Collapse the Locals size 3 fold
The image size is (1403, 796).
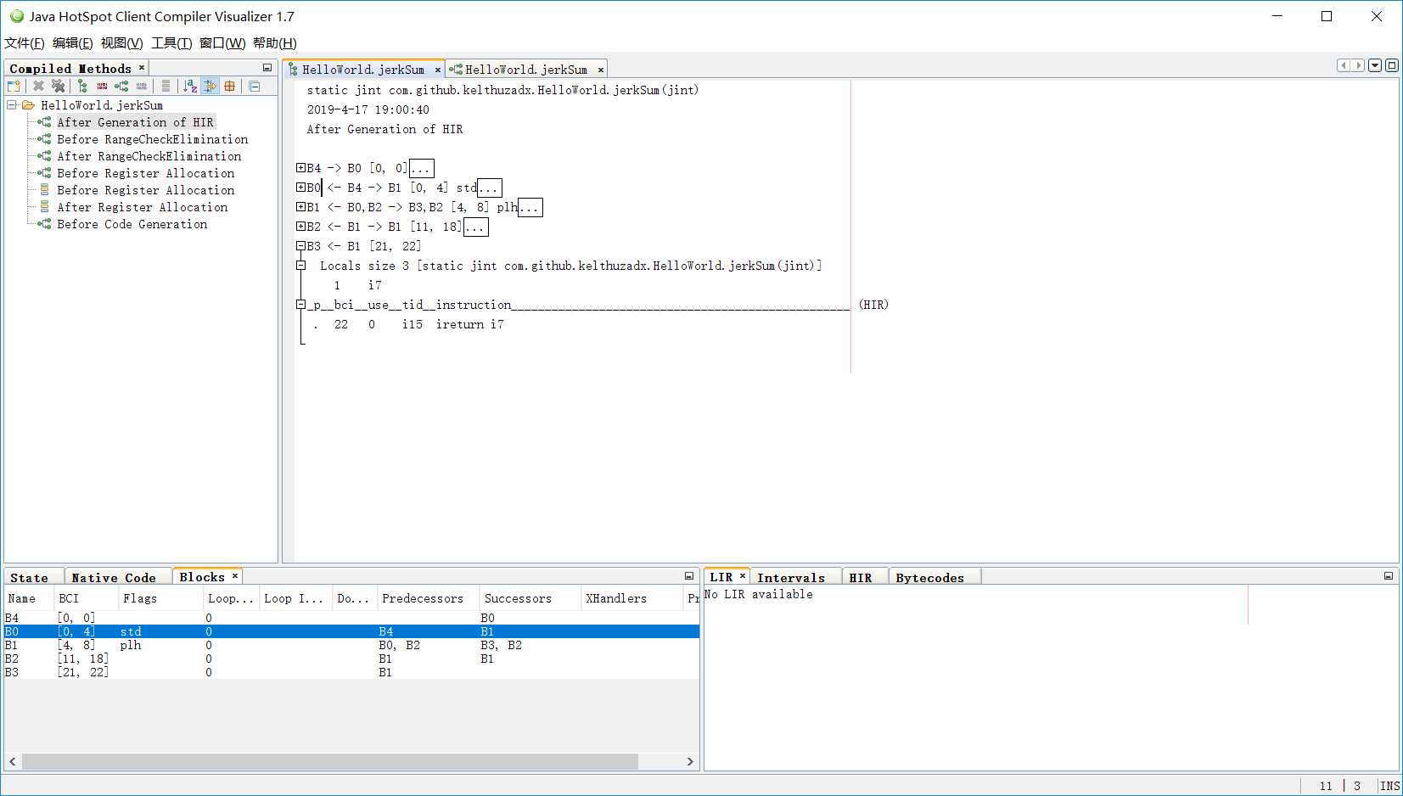click(x=300, y=266)
